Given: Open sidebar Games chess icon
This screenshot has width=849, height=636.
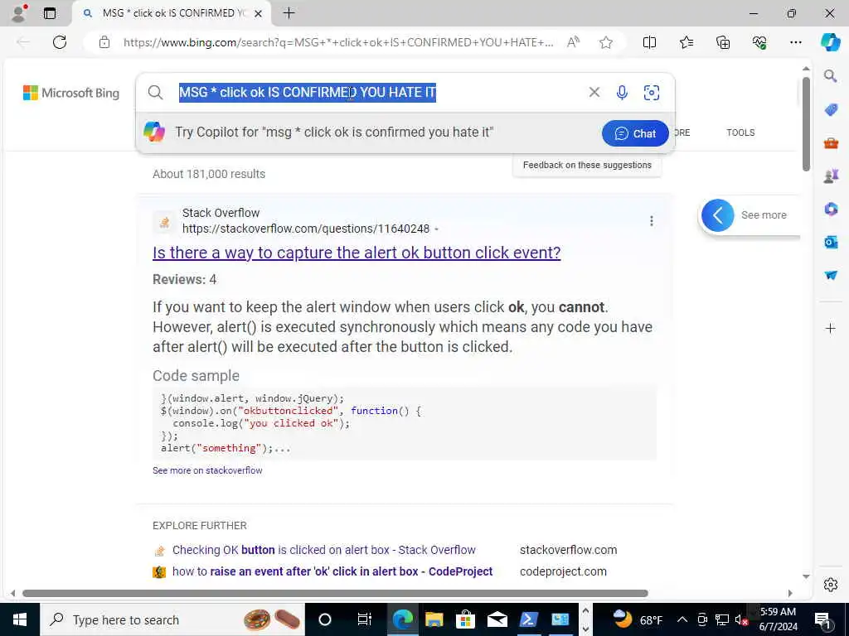Looking at the screenshot, I should (831, 176).
